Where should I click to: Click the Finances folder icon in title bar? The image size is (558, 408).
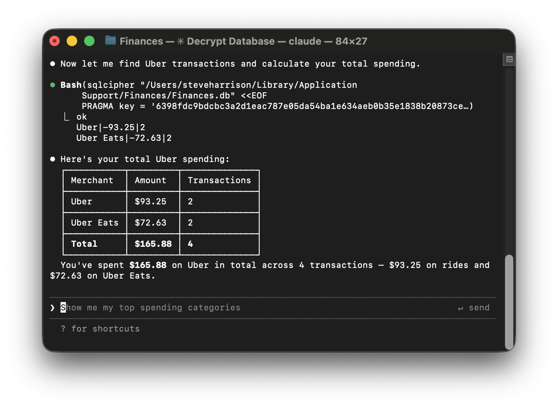pyautogui.click(x=110, y=40)
